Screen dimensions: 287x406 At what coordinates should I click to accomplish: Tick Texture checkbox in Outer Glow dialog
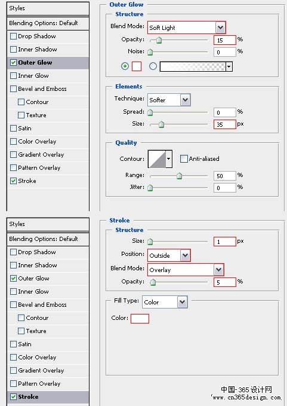tap(21, 115)
